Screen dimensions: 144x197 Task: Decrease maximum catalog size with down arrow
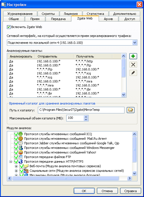pyautogui.click(x=86, y=119)
